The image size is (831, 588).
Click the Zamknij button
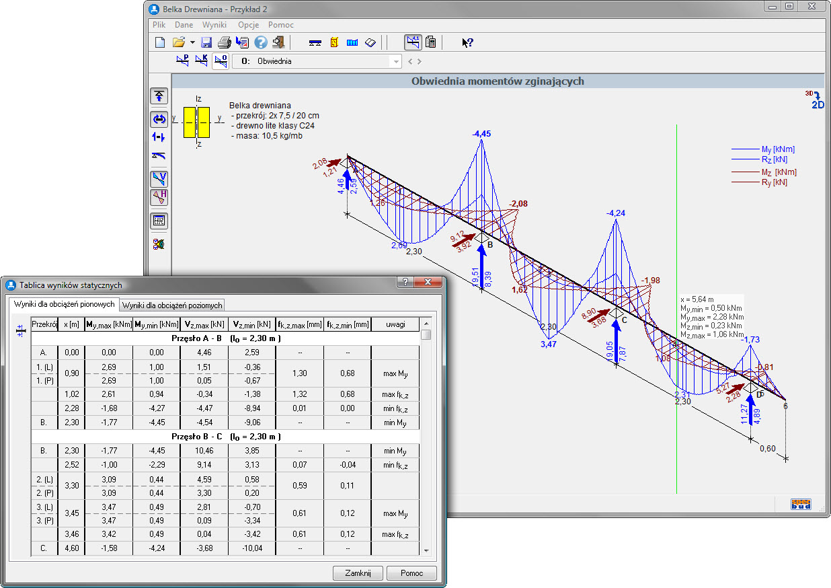tap(358, 573)
